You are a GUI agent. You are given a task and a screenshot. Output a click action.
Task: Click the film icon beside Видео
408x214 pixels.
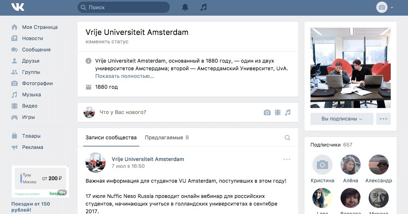[14, 106]
